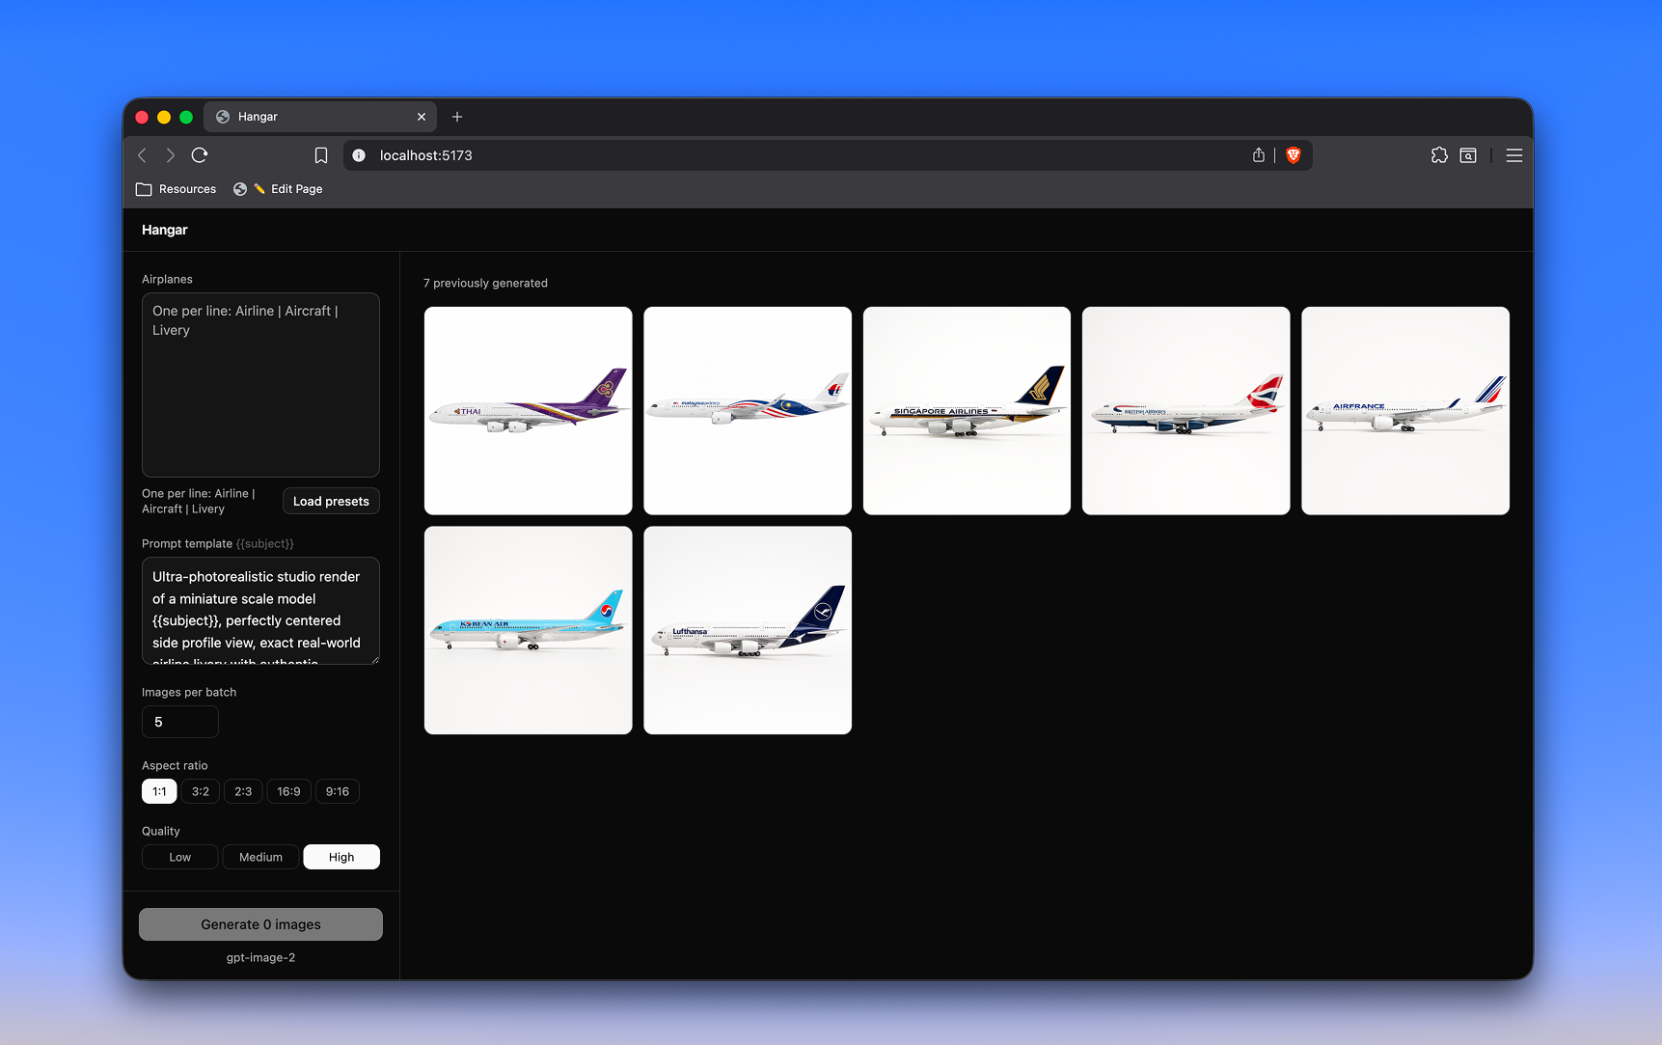View site information icon in address bar

[x=359, y=155]
